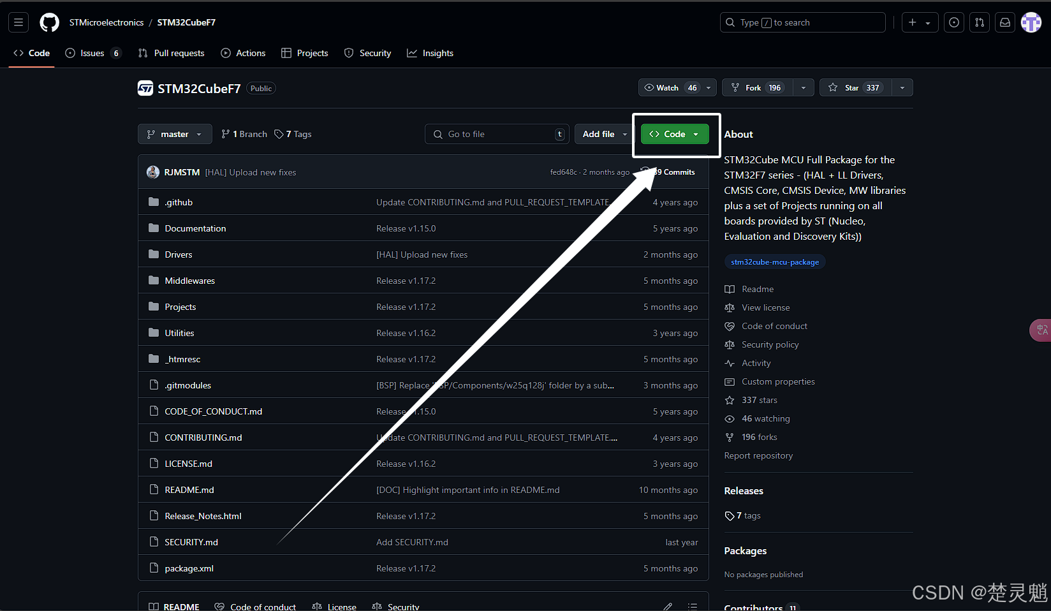The image size is (1051, 611).
Task: Star the repository
Action: pyautogui.click(x=855, y=87)
